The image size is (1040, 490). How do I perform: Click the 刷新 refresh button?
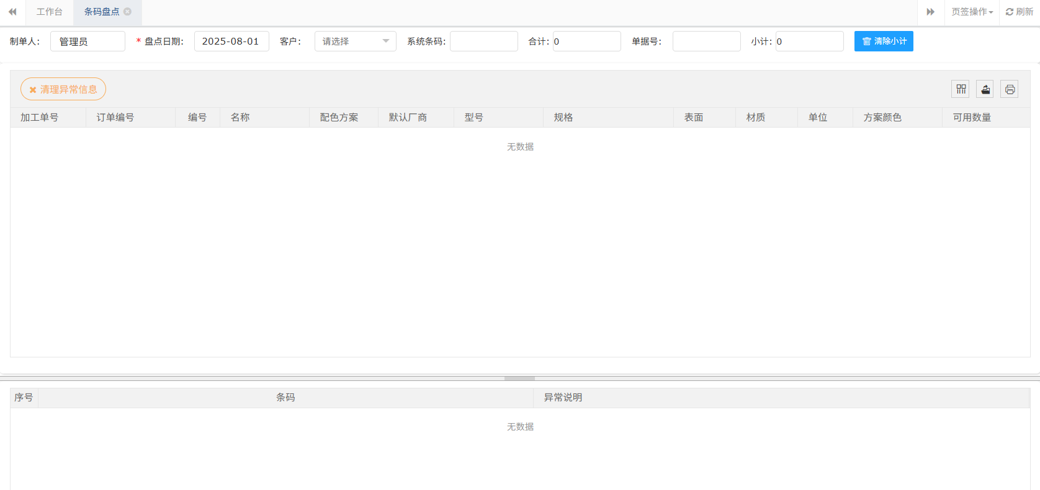[1020, 12]
